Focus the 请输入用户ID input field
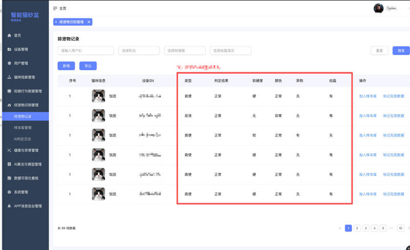 (86, 51)
